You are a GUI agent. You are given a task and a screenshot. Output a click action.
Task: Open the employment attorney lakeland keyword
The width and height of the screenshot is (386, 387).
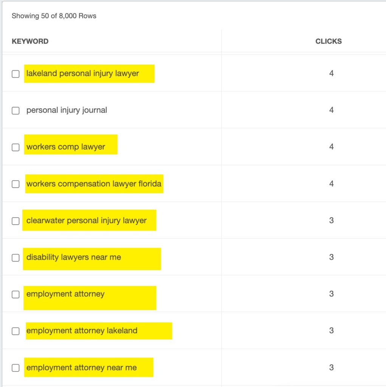(82, 331)
